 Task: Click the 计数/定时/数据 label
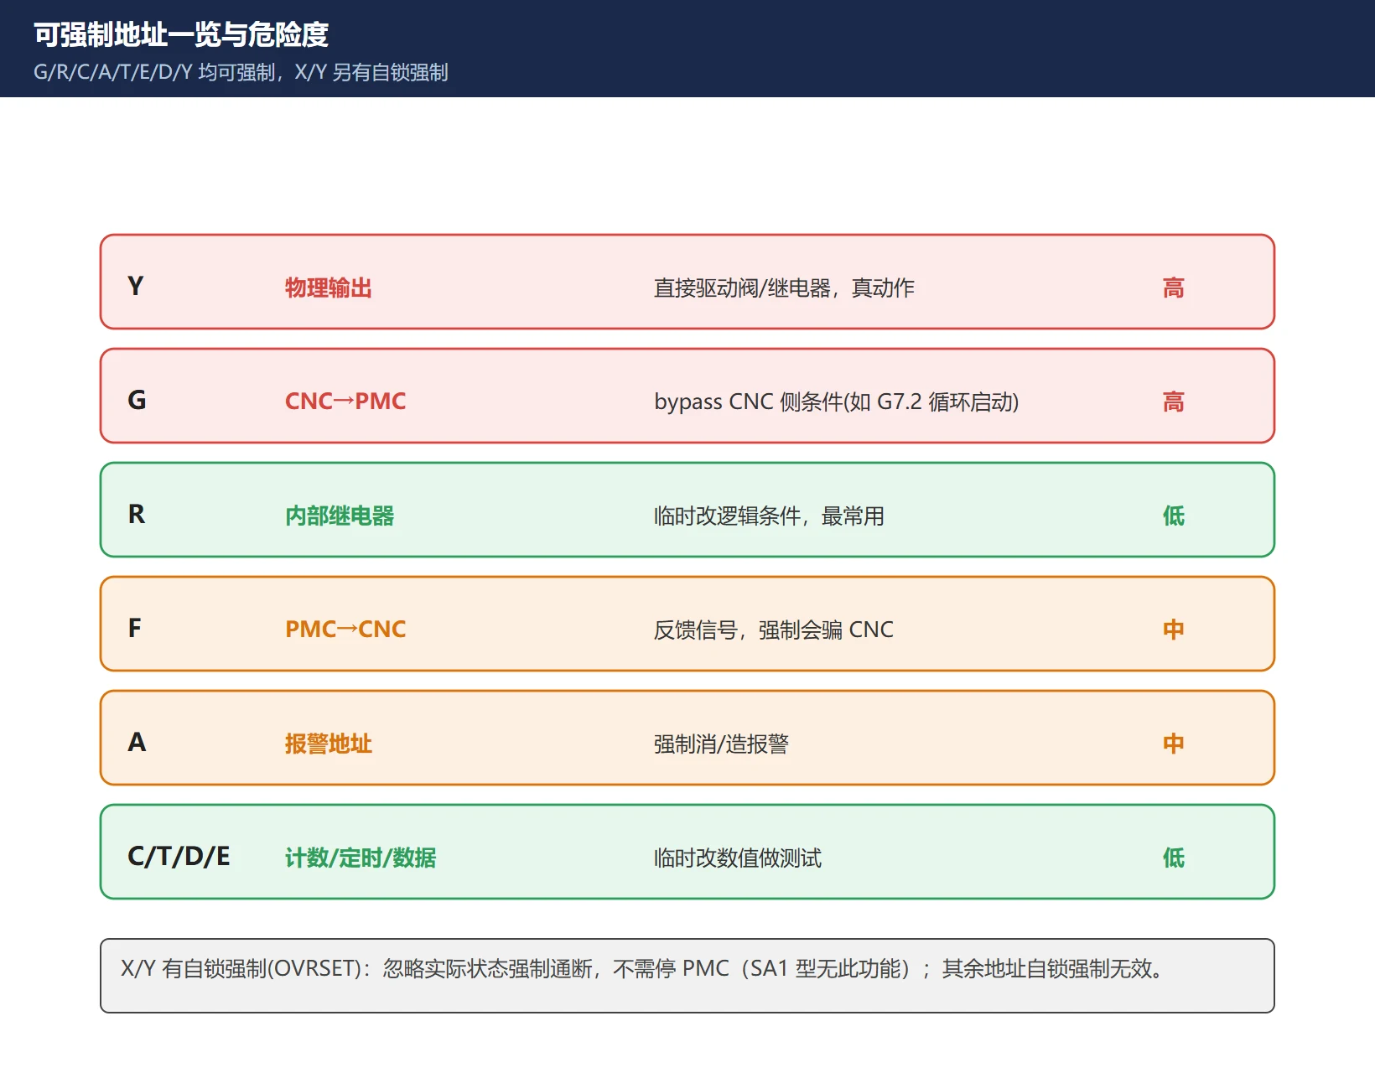tap(361, 858)
